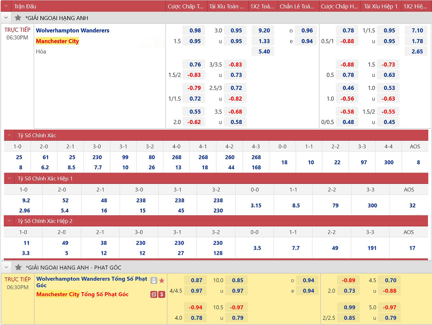Screen dimensions: 432x325
Task: Collapse the Trận Đấu header chevron
Action: 6,6
